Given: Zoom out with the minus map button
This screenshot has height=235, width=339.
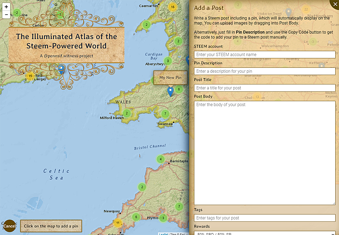Looking at the screenshot, I should click(6, 15).
